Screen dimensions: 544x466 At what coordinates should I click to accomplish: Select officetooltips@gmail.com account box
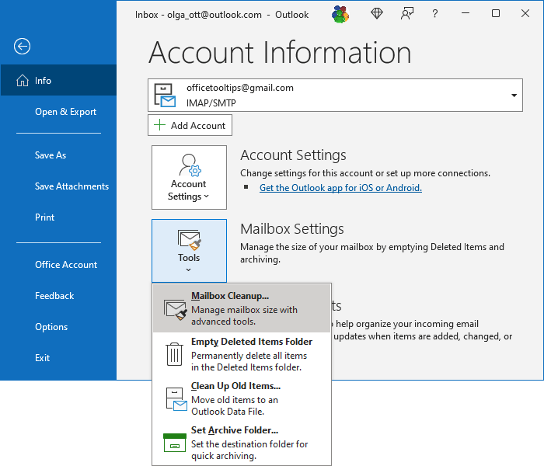(335, 96)
